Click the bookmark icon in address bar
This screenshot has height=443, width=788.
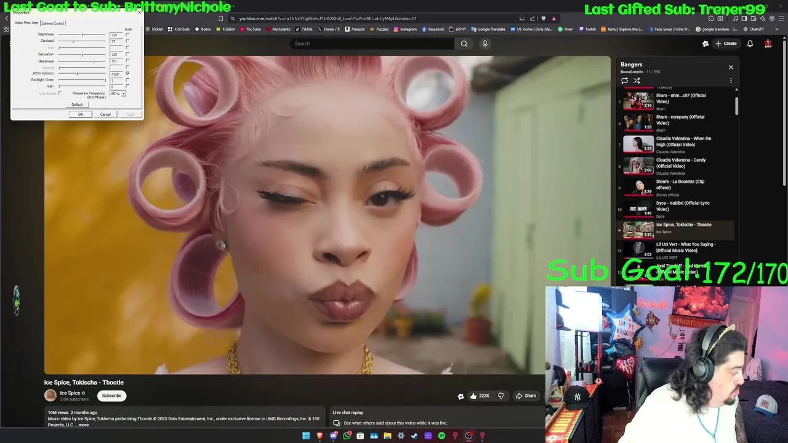tap(220, 18)
